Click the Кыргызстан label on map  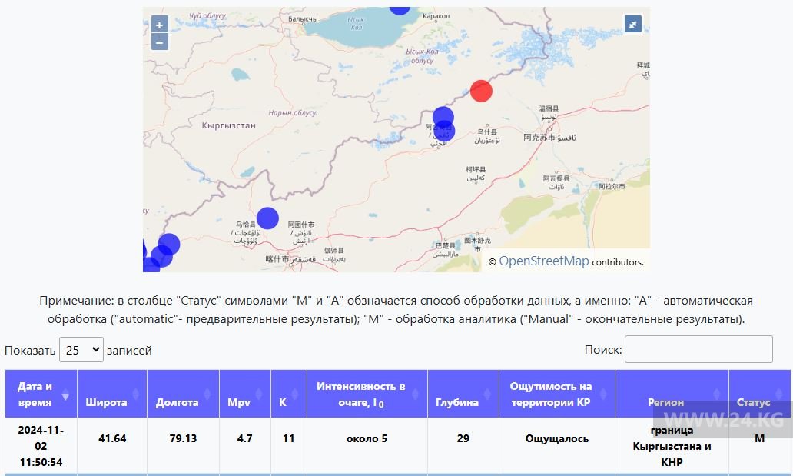point(228,125)
